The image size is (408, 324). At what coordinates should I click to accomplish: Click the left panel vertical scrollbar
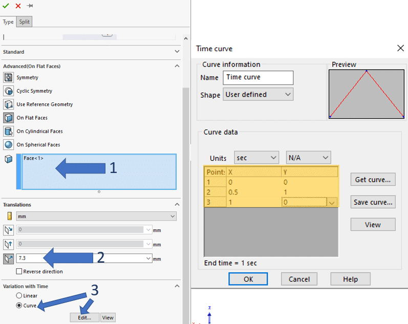(x=186, y=154)
